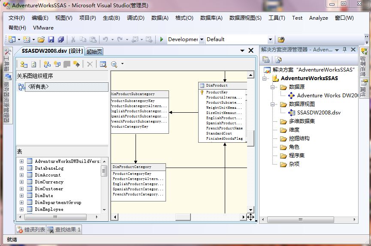The height and width of the screenshot is (246, 371).
Task: Click the Refresh data source view icon
Action: tap(34, 64)
